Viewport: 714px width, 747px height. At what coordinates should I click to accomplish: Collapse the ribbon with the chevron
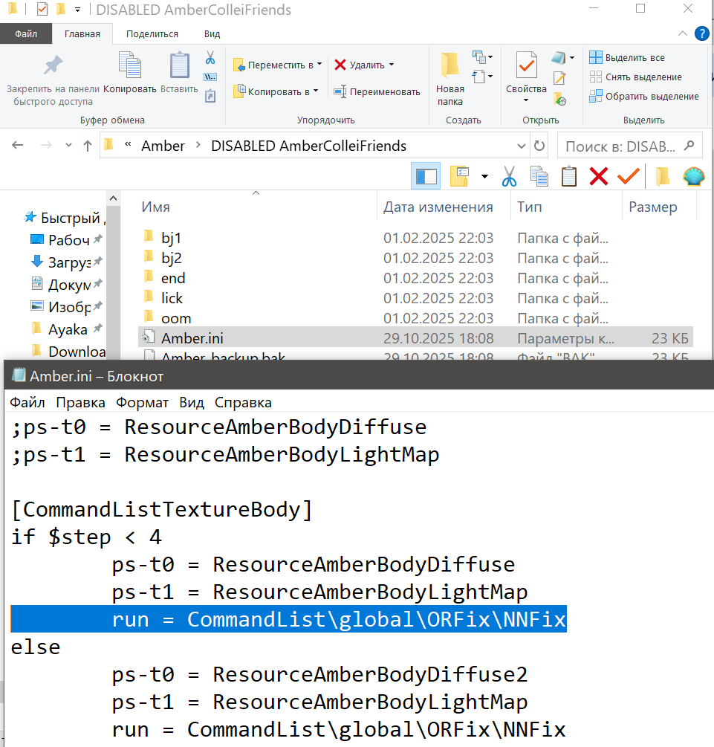pyautogui.click(x=682, y=33)
